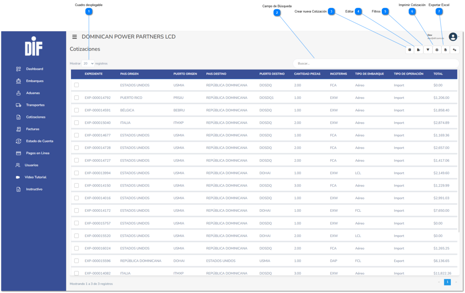Select checkbox for EXP-000015040 row
Screen dimensions: 465x293
(77, 123)
